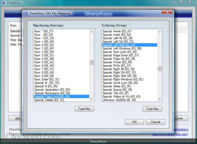Click the From key list scrollbar thumb
This screenshot has height=144, width=197.
coord(92,63)
